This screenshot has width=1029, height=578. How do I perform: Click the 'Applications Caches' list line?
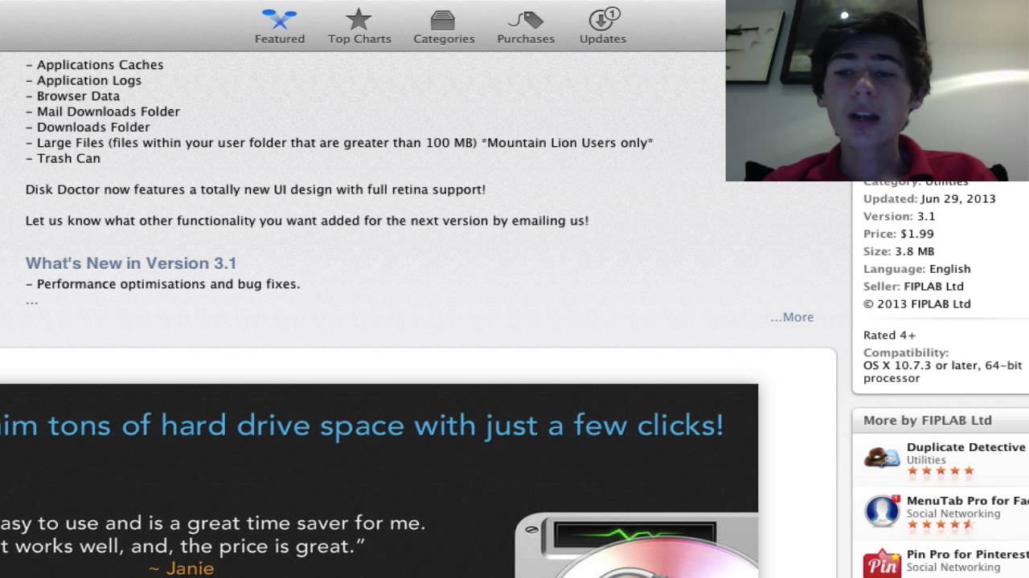(95, 65)
